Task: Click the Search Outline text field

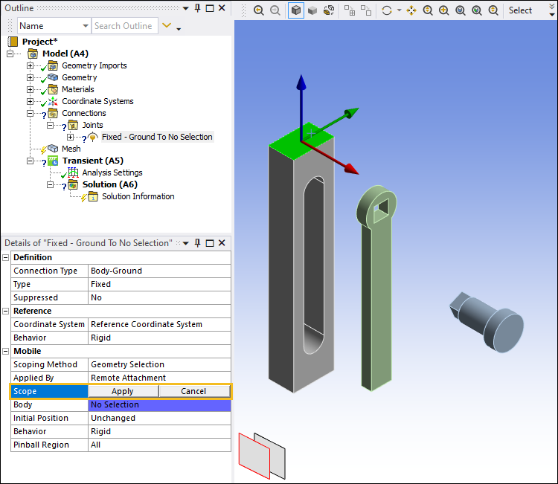Action: click(x=124, y=26)
